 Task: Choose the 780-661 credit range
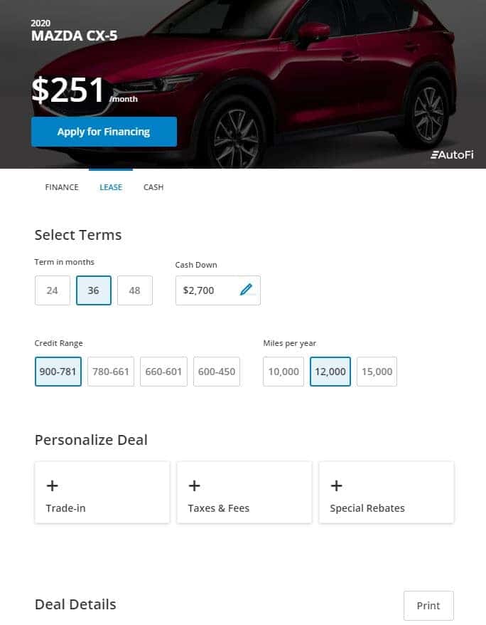pos(111,372)
